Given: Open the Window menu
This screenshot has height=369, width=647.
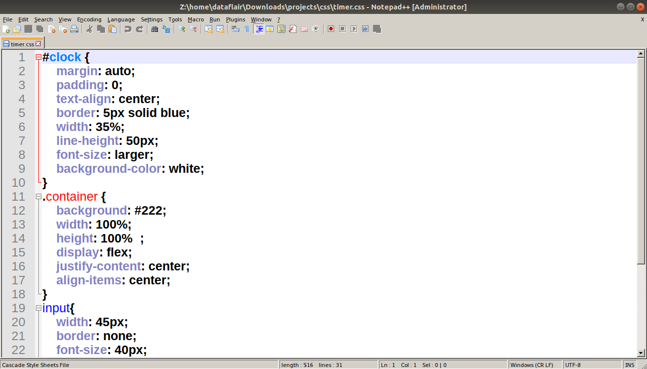Looking at the screenshot, I should click(x=261, y=19).
